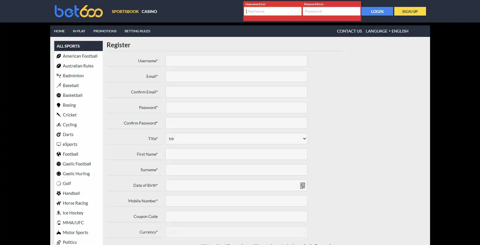Open the Title dropdown showing Mr
Viewport: 480px width, 245px height.
click(x=236, y=139)
